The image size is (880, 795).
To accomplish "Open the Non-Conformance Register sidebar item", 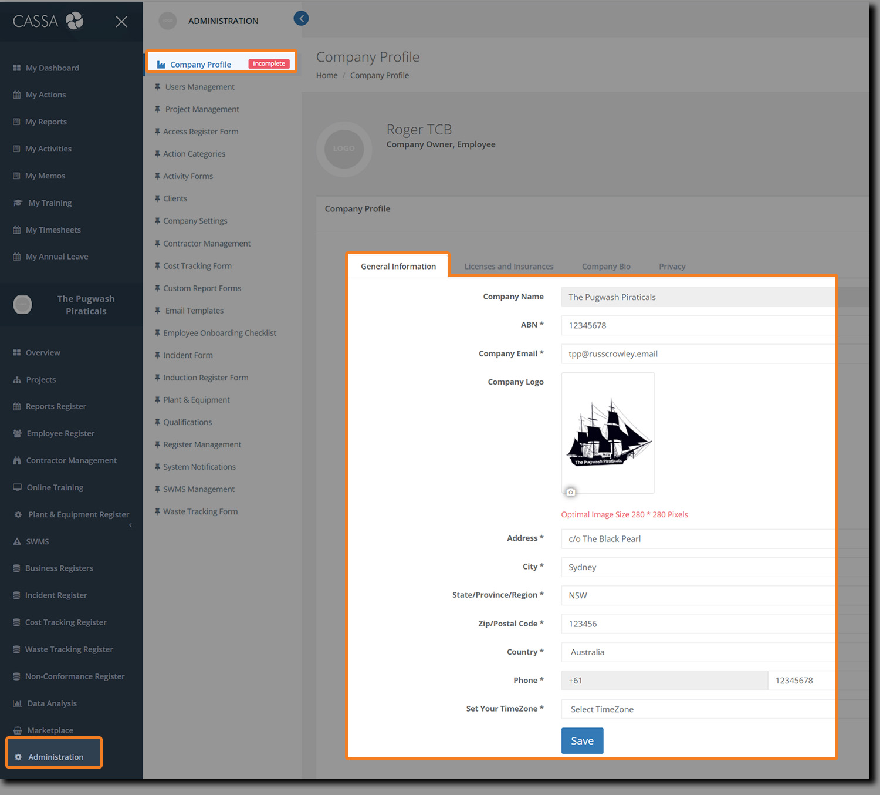I will pyautogui.click(x=75, y=676).
